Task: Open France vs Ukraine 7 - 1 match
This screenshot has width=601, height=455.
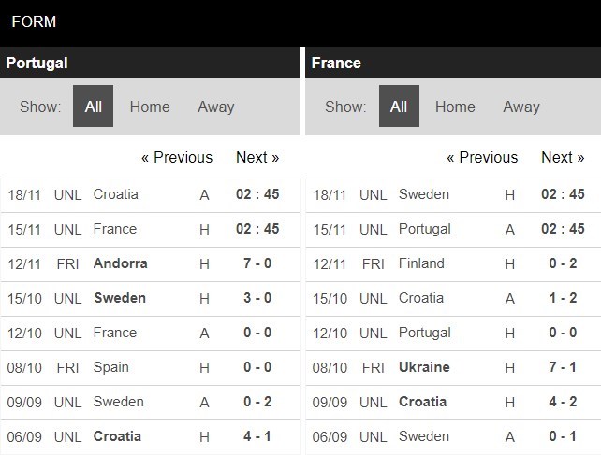Action: [x=563, y=367]
